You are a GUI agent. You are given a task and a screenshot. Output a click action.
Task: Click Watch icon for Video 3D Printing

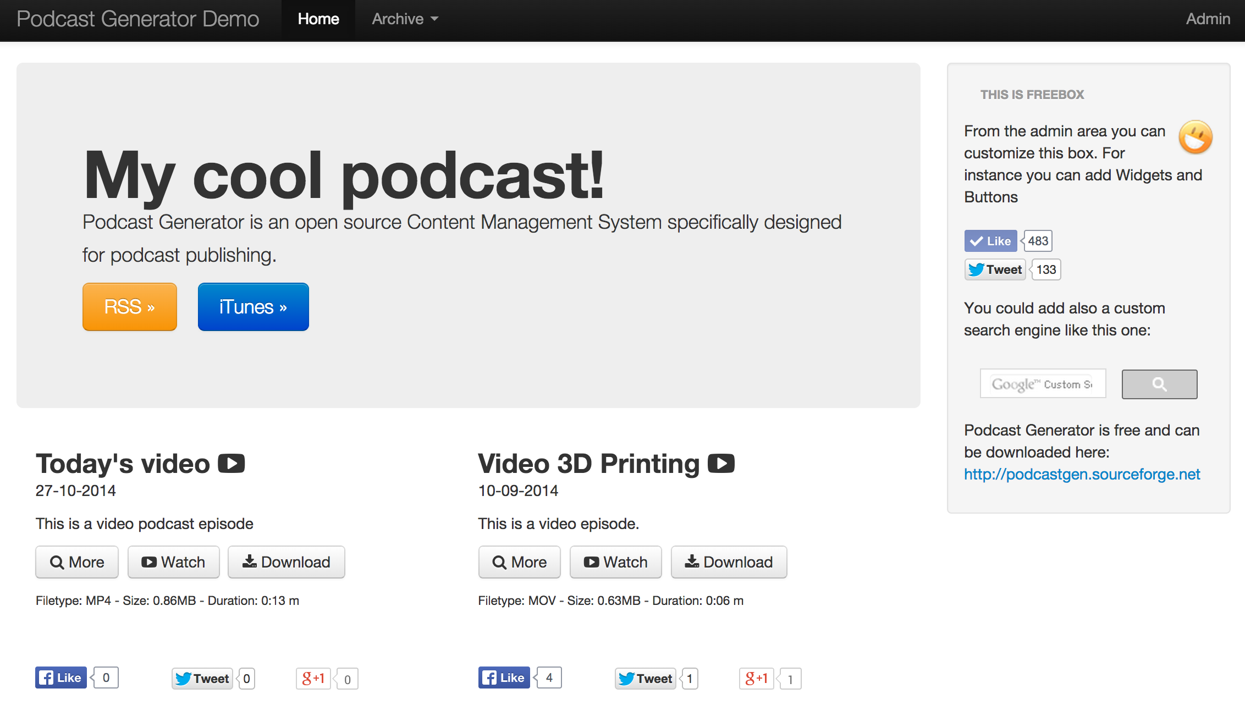[x=615, y=562]
